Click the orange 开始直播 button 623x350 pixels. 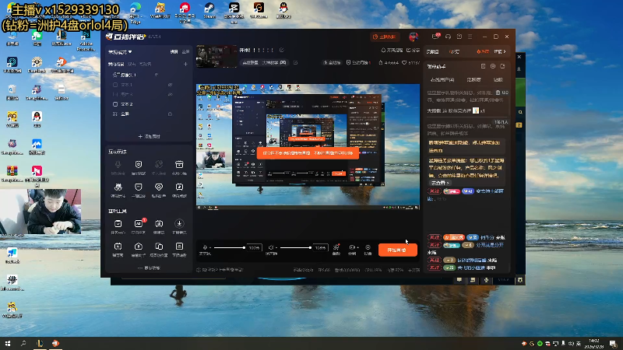398,250
